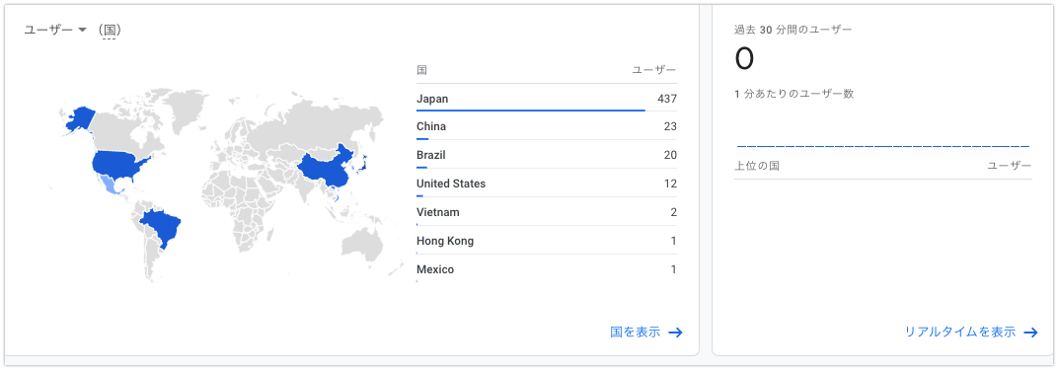Open リアルタイムを表示 link
The width and height of the screenshot is (1058, 370).
pos(959,332)
